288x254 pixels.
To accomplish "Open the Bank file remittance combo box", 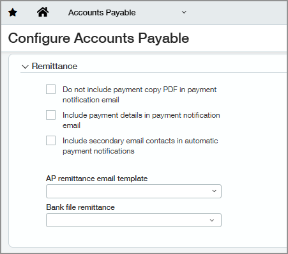I will pos(133,220).
